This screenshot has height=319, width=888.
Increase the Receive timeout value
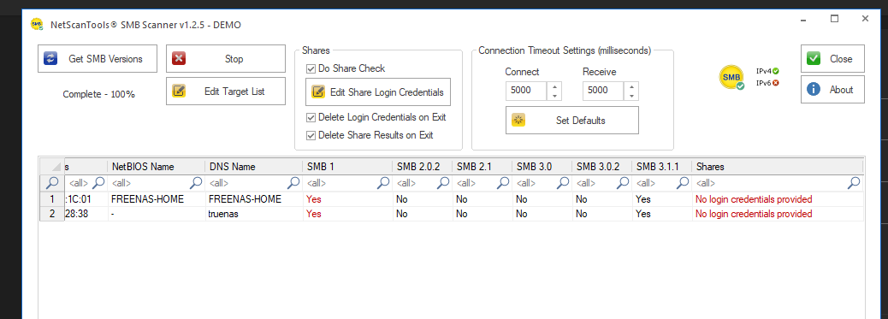[631, 86]
